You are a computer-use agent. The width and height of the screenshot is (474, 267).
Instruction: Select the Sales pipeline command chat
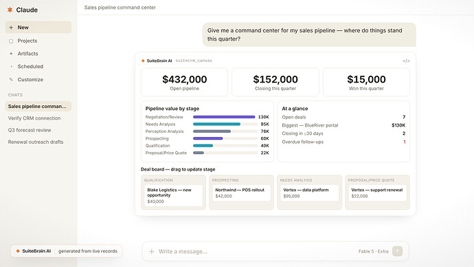click(x=38, y=106)
